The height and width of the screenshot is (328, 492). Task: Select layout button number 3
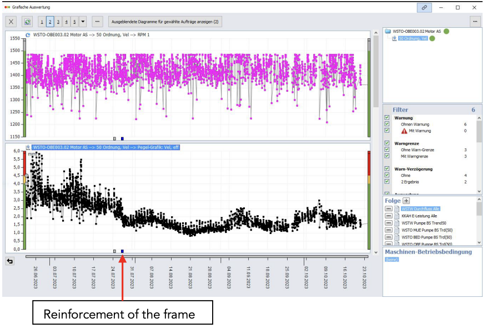(x=58, y=22)
